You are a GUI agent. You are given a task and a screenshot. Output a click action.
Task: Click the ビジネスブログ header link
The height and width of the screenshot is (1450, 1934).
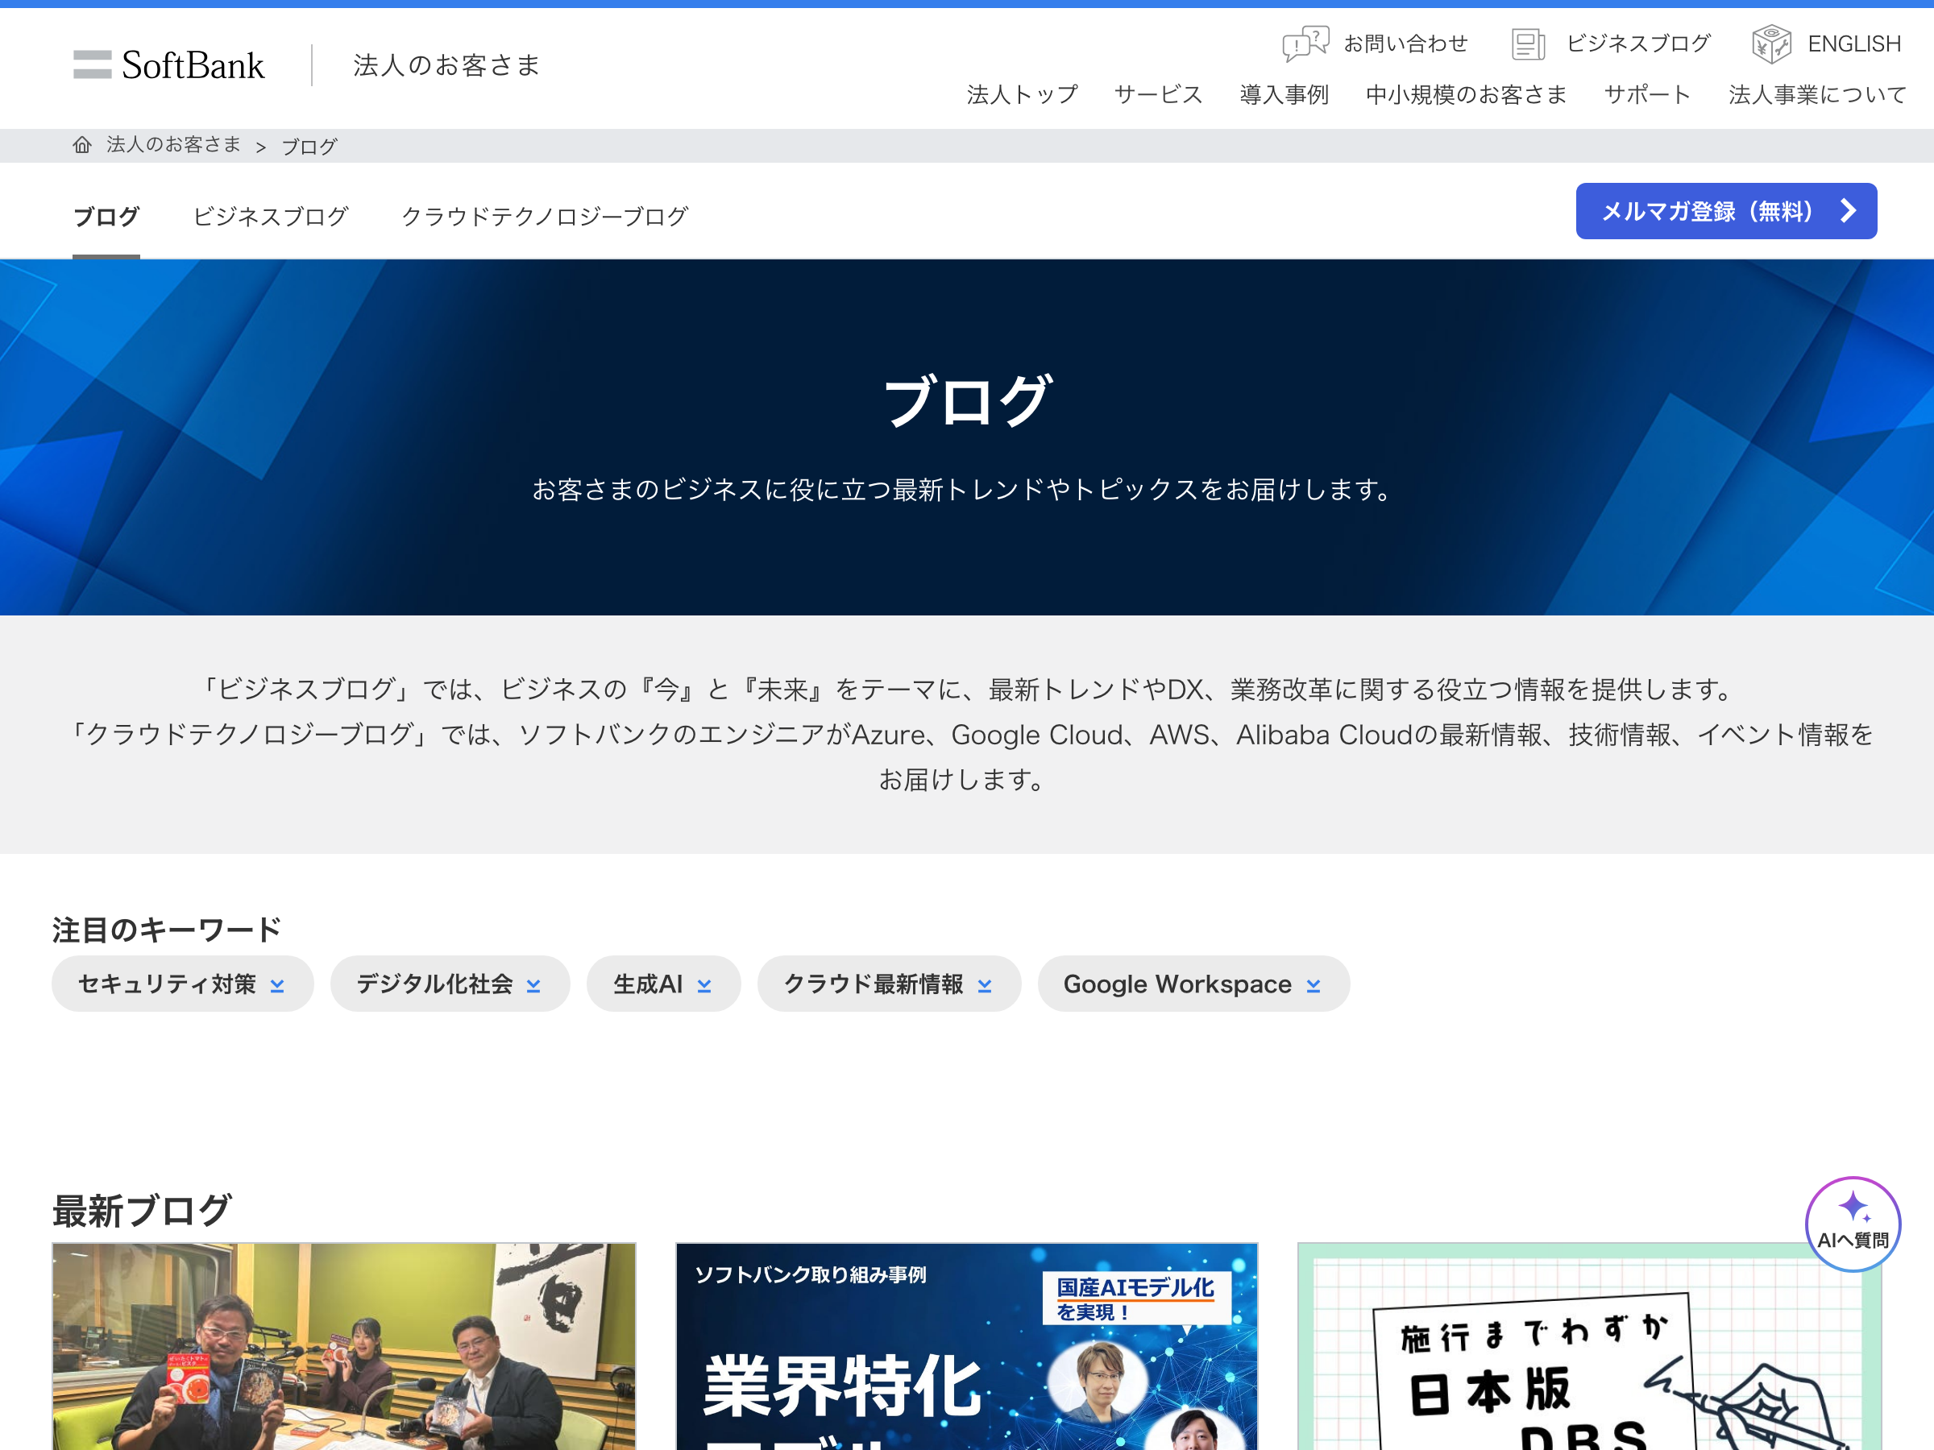pos(1638,43)
